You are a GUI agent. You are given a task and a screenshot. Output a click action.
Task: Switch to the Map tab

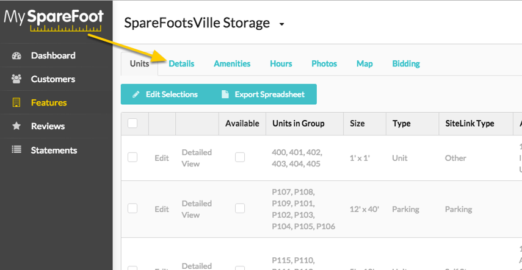pyautogui.click(x=364, y=64)
